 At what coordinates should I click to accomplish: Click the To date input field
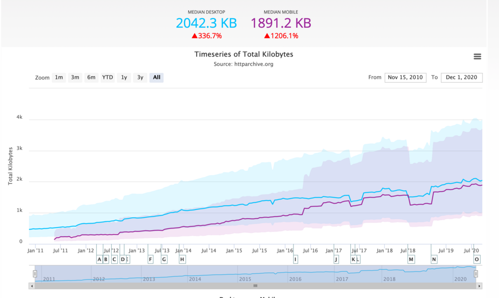(462, 77)
